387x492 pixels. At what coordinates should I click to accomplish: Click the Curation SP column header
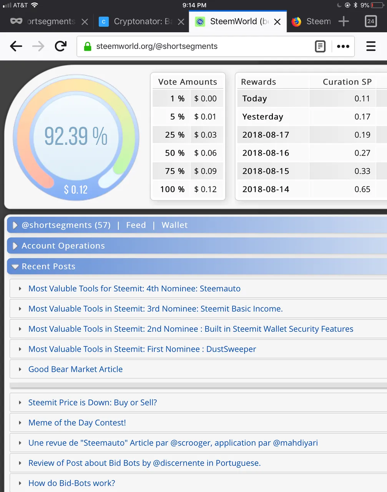(x=347, y=82)
